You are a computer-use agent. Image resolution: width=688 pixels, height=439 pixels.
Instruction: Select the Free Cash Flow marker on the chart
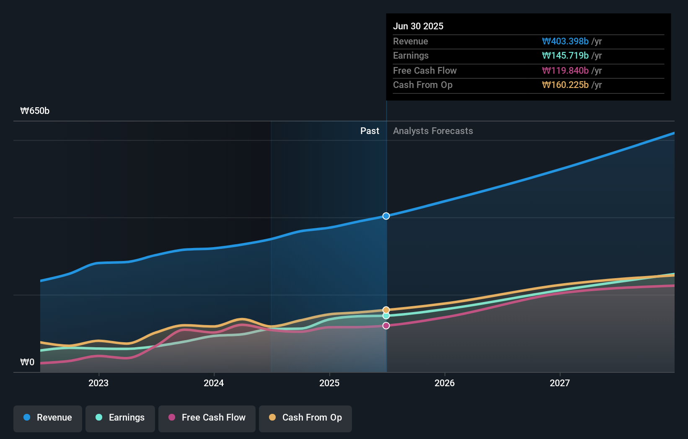[x=385, y=325]
